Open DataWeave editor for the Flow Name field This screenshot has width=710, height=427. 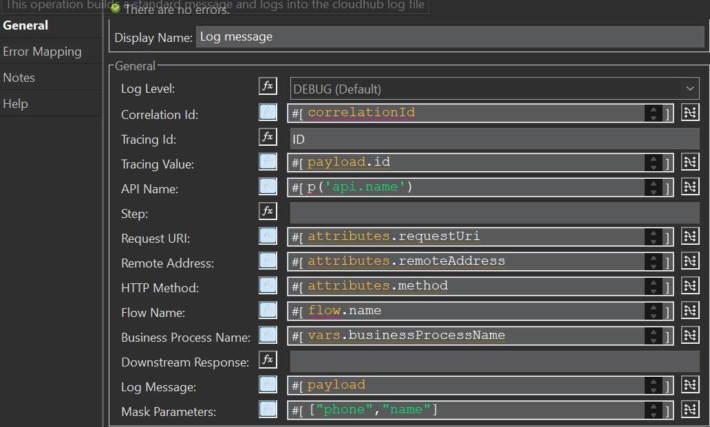pos(690,310)
